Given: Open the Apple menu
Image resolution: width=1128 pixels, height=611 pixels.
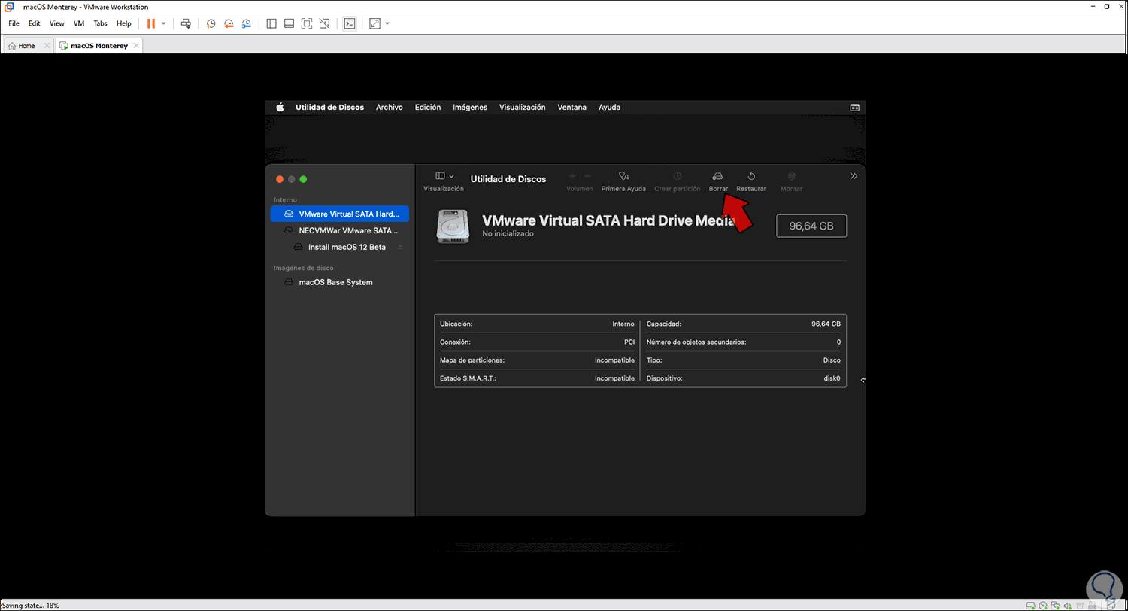Looking at the screenshot, I should pyautogui.click(x=280, y=107).
